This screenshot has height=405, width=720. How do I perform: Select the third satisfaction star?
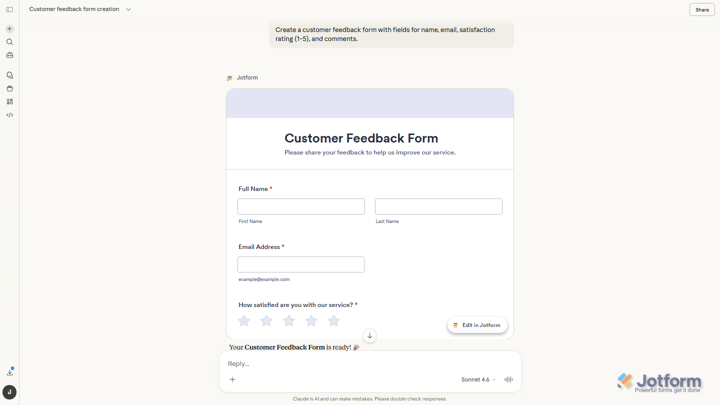(x=288, y=320)
